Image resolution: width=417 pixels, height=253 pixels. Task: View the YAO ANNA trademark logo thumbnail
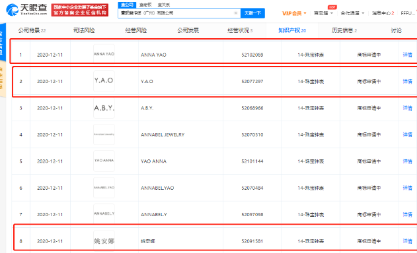pos(104,161)
